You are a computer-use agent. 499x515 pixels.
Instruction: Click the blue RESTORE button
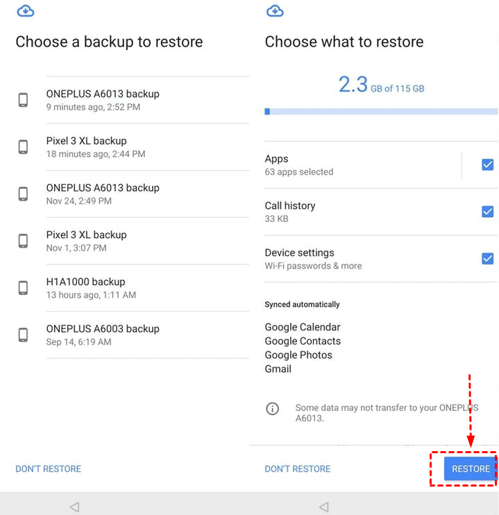pyautogui.click(x=471, y=469)
